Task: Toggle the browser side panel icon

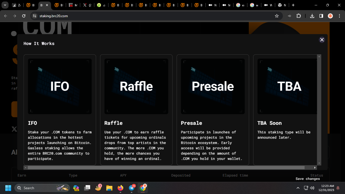Action: point(321,16)
